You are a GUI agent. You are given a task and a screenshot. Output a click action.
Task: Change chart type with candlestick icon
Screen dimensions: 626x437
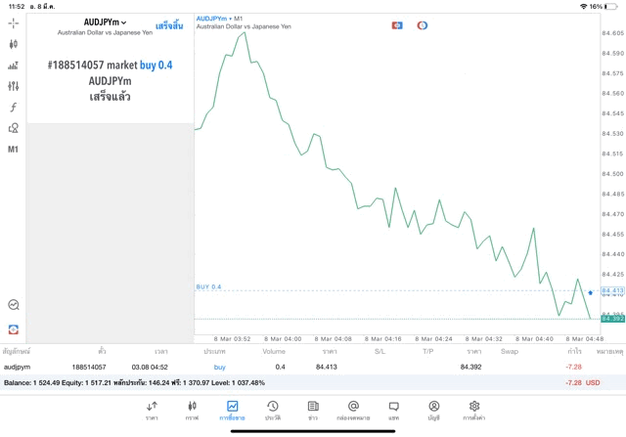pyautogui.click(x=13, y=44)
